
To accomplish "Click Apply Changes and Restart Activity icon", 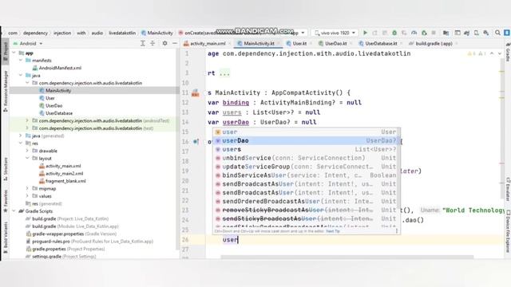I will click(x=374, y=33).
